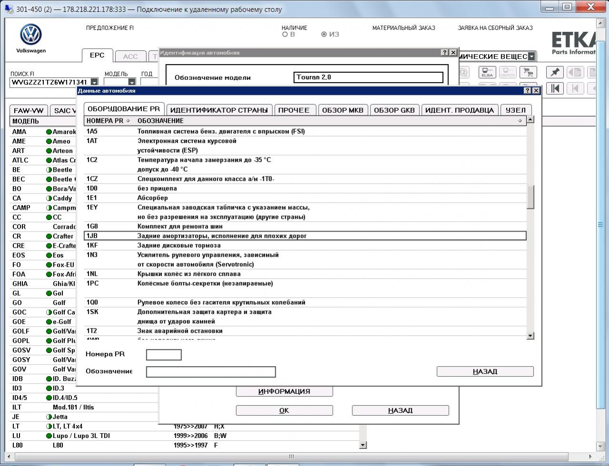Click model list scroll-down arrow

363,445
